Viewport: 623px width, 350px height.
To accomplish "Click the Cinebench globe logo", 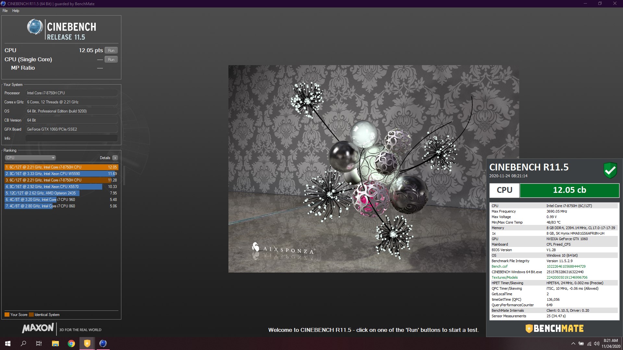I will point(35,27).
